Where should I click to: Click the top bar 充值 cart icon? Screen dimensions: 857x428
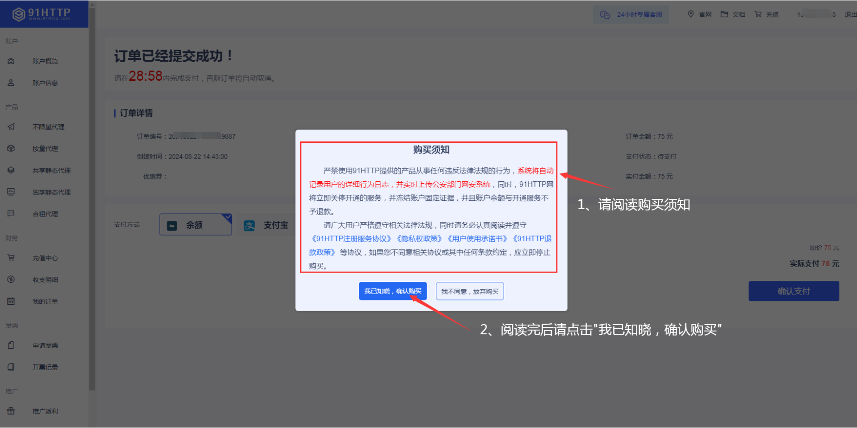pyautogui.click(x=758, y=14)
